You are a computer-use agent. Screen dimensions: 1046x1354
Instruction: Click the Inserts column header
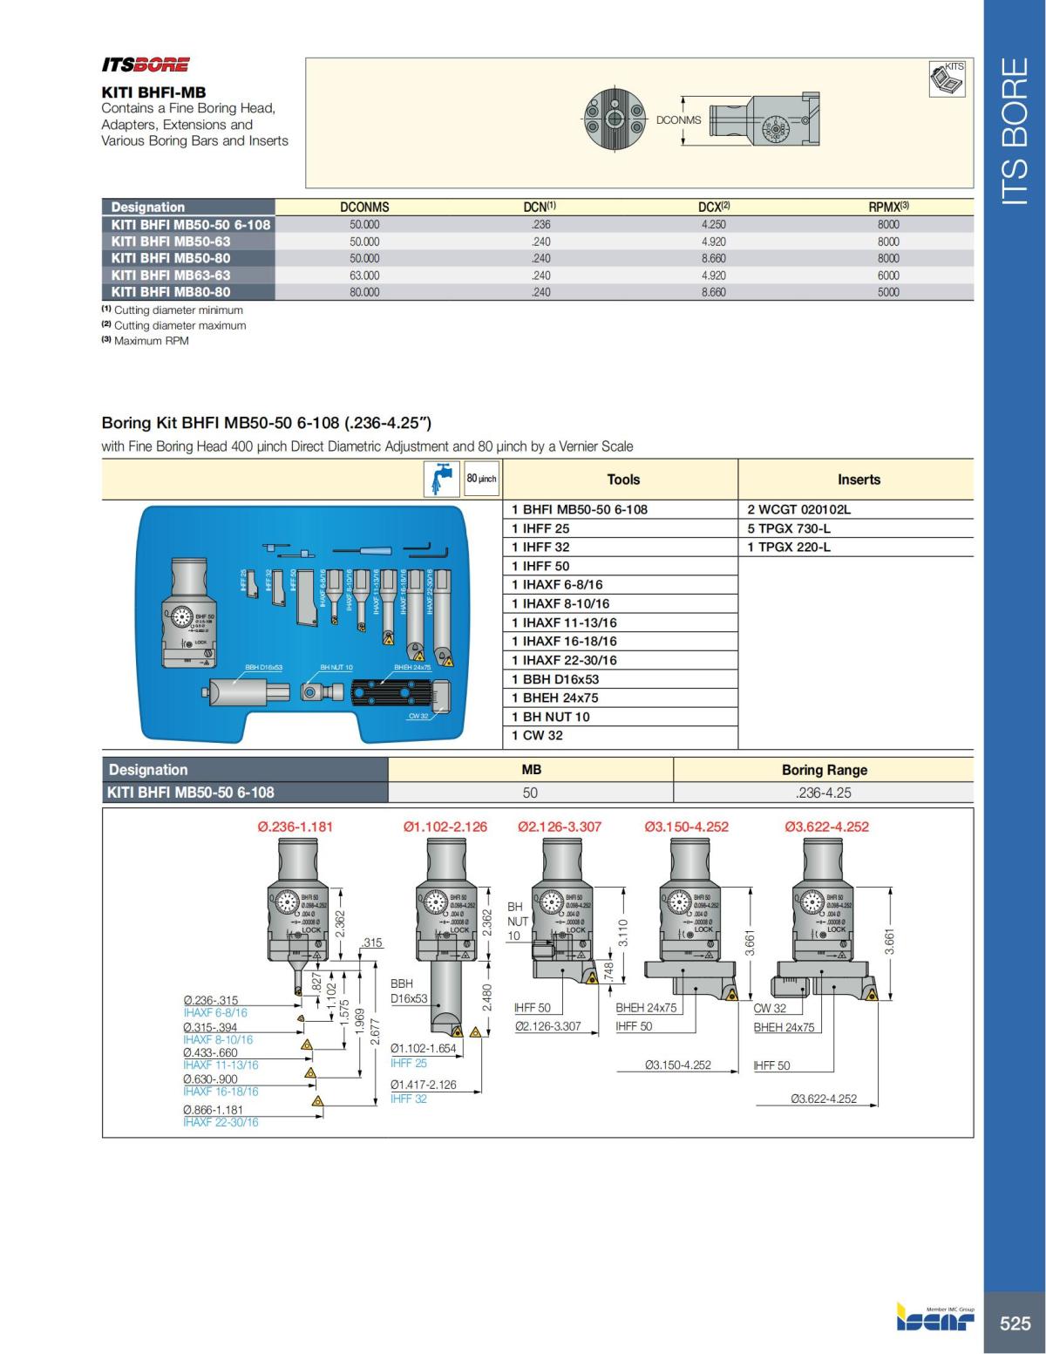pos(859,480)
